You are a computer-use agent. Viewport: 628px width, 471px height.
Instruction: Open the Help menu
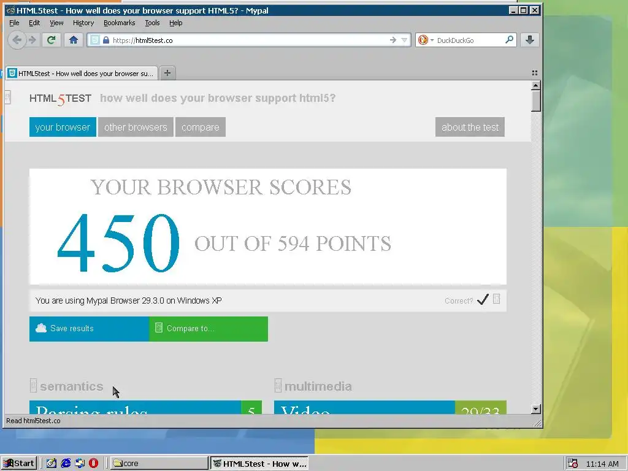pyautogui.click(x=176, y=23)
